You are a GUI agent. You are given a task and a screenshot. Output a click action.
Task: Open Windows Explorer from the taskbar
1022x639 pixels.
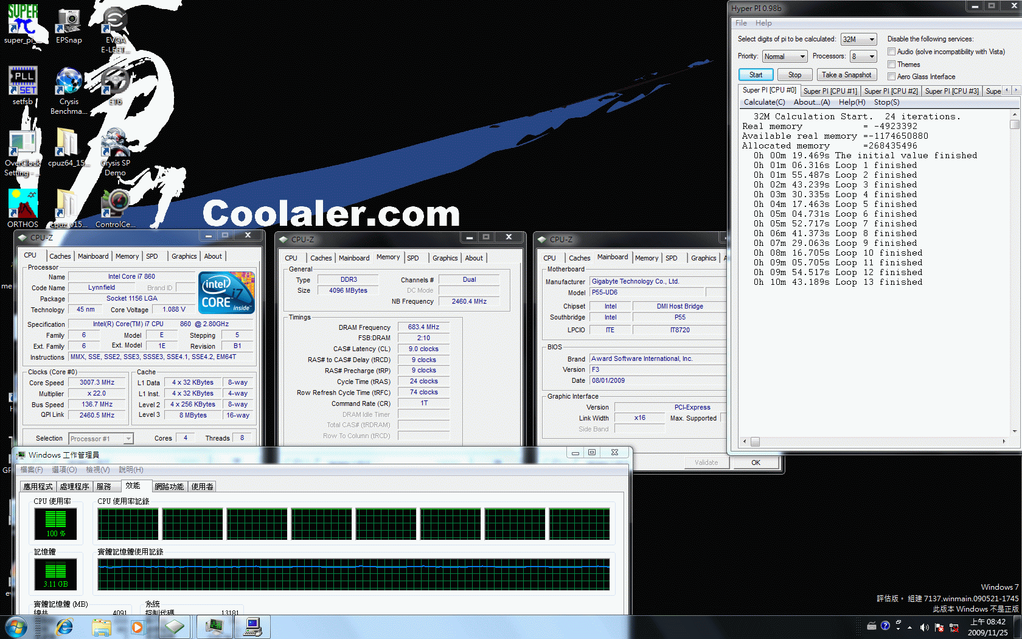click(x=102, y=627)
